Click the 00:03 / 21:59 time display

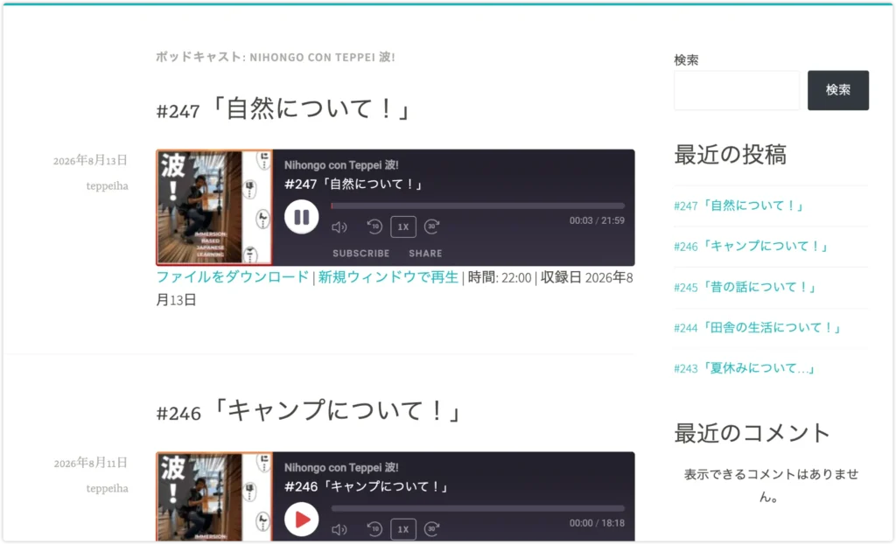pyautogui.click(x=597, y=220)
